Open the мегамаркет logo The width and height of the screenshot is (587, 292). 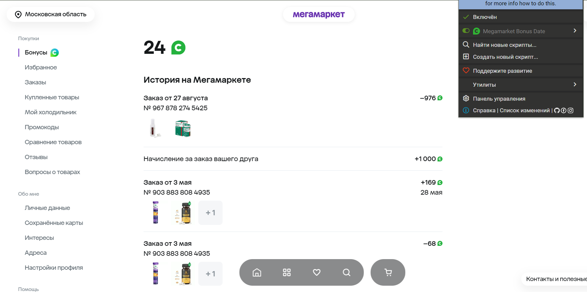coord(319,14)
